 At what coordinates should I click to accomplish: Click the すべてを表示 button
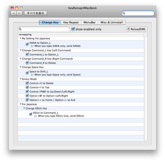click(36, 13)
